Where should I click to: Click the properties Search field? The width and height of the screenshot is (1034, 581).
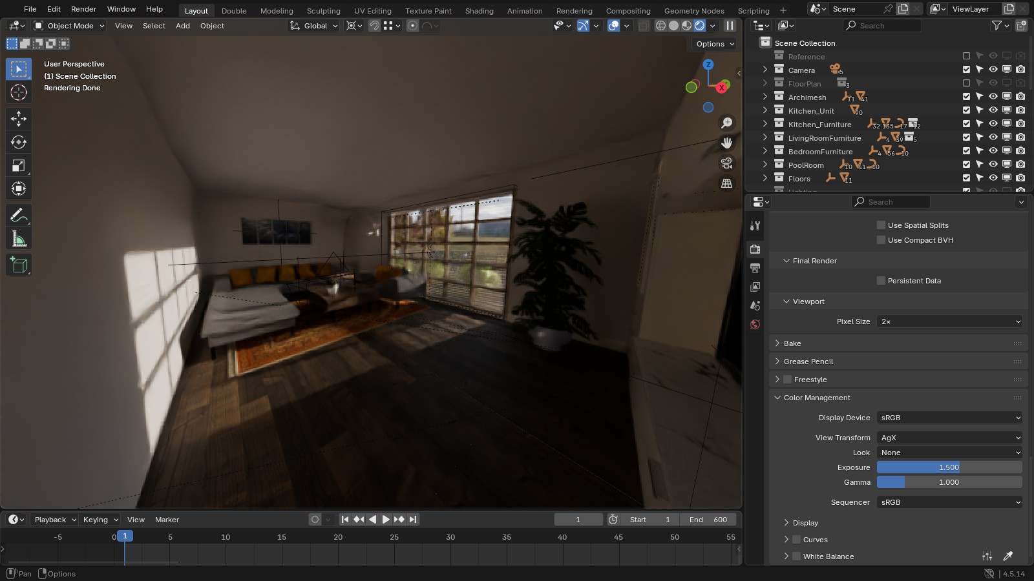coord(891,202)
